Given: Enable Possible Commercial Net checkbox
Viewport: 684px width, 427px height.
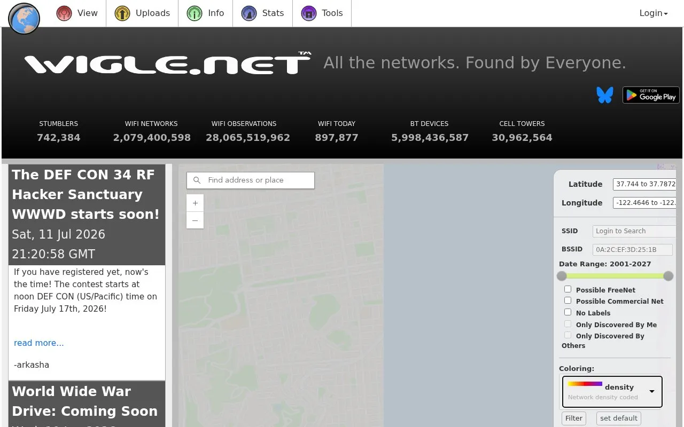Looking at the screenshot, I should [568, 301].
